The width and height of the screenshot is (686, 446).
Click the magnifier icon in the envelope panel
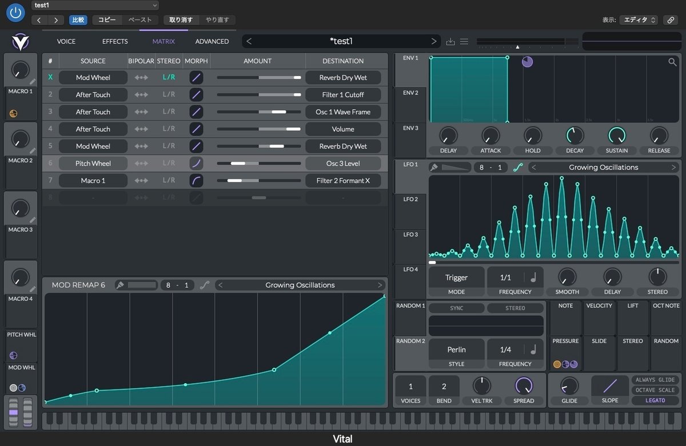pos(672,62)
